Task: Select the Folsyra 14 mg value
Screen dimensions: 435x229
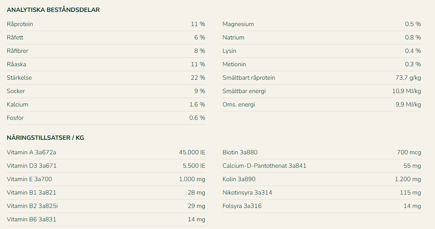Action: click(x=412, y=206)
